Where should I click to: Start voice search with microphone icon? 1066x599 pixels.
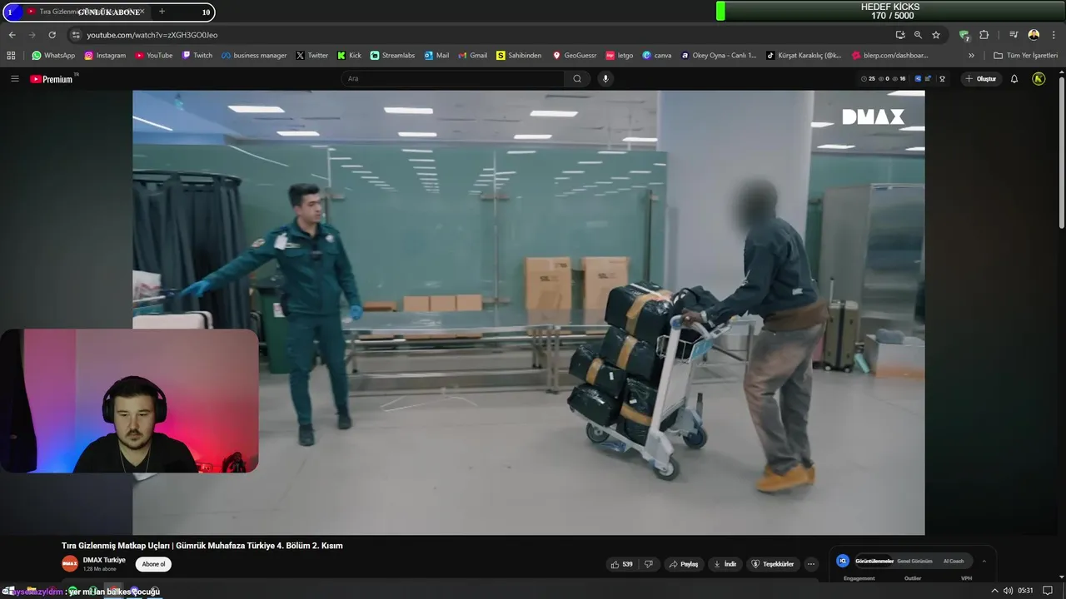[x=605, y=79]
